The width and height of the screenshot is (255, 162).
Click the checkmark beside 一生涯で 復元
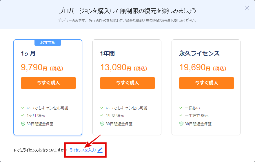pyautogui.click(x=181, y=115)
